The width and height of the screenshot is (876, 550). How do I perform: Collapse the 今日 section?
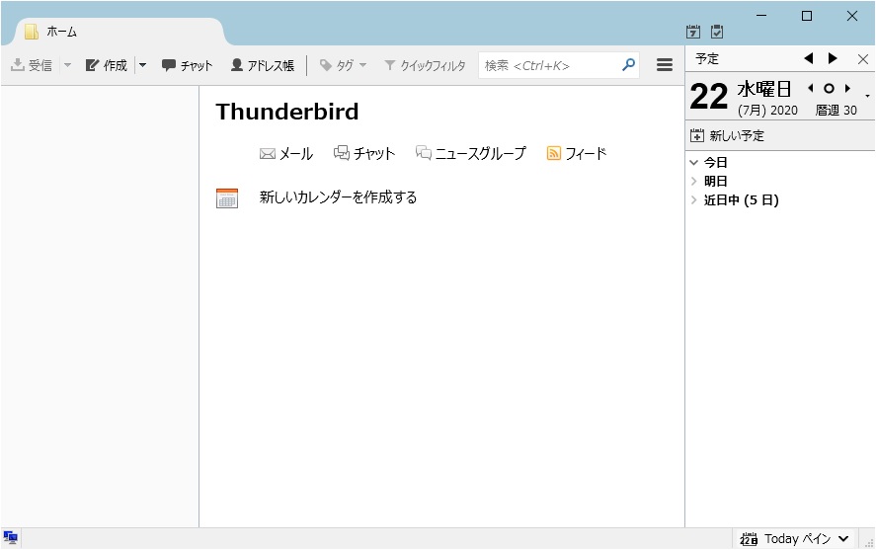coord(694,163)
